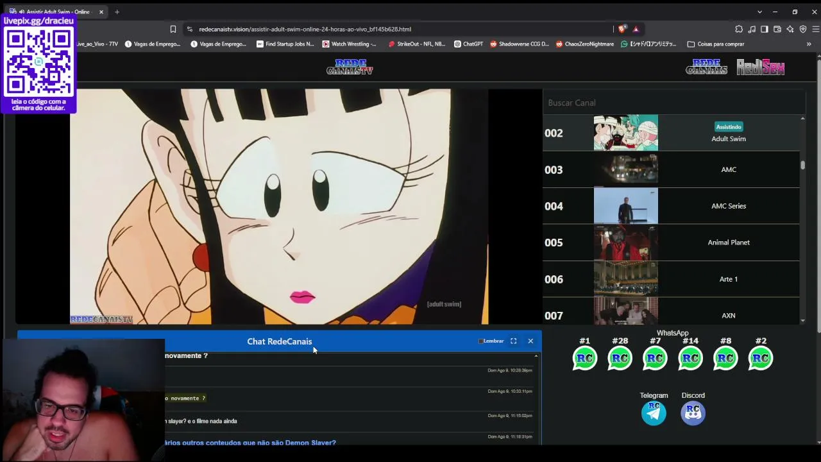Select the Adult Swim channel 002 thumbnail
821x462 pixels.
[625, 133]
